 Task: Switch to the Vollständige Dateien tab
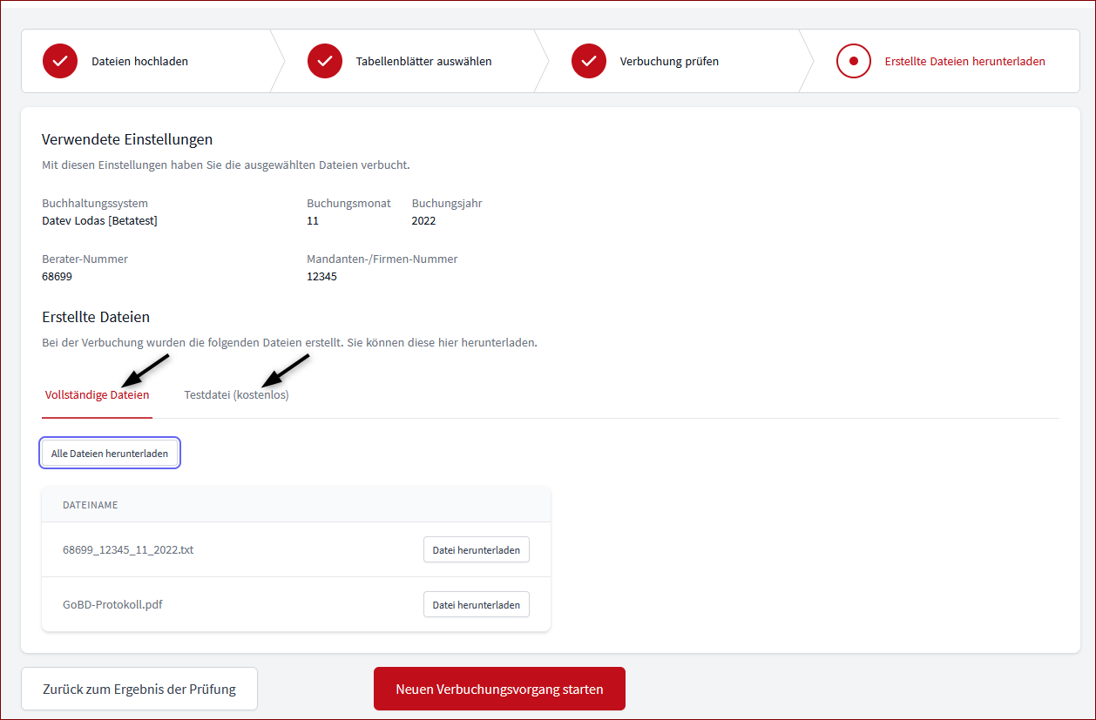pyautogui.click(x=97, y=395)
